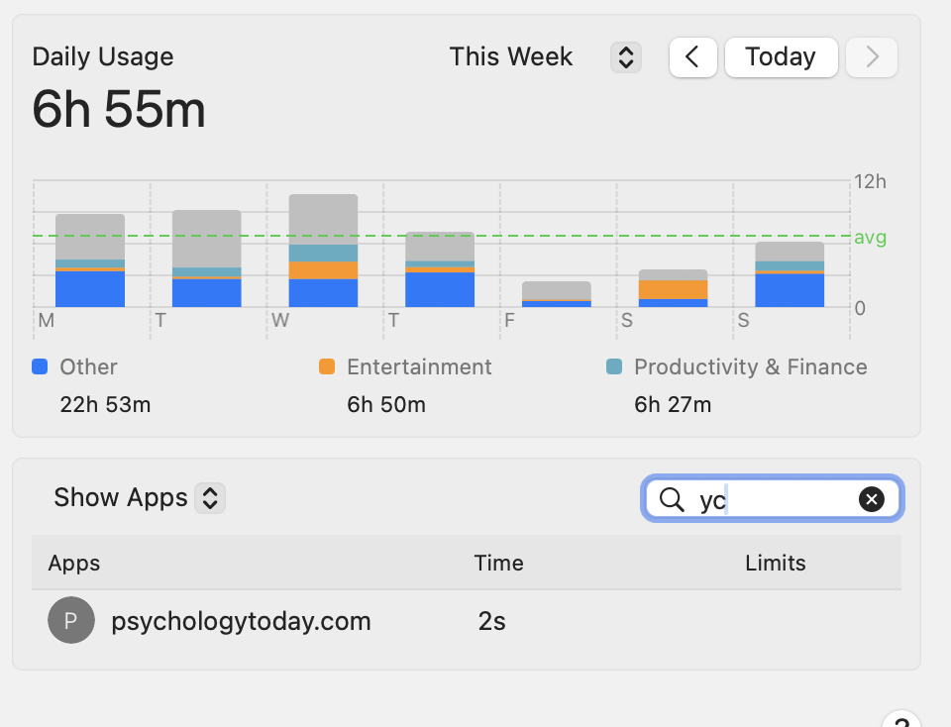Image resolution: width=951 pixels, height=727 pixels.
Task: Click the next week chevron button
Action: point(872,57)
